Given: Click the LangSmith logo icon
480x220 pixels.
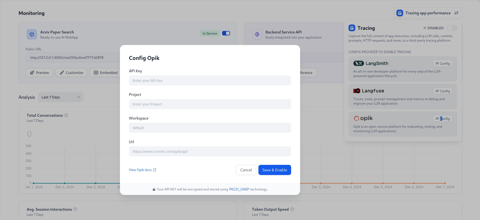Looking at the screenshot, I should 358,63.
